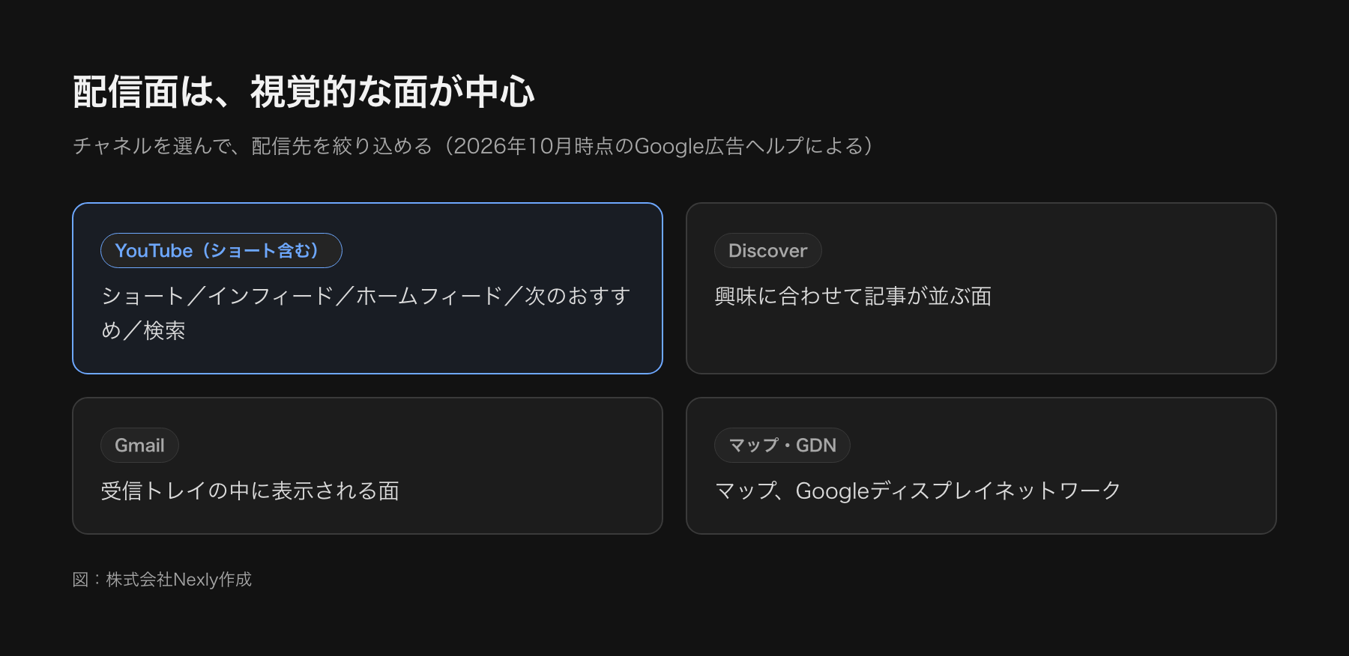Click the text マップ、Googleディスプレイネットワーク
The image size is (1349, 656).
click(918, 491)
